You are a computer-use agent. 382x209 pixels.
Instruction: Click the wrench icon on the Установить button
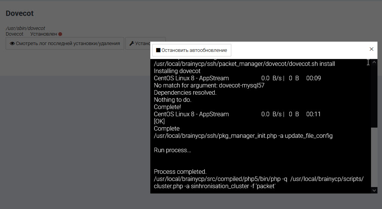point(132,44)
